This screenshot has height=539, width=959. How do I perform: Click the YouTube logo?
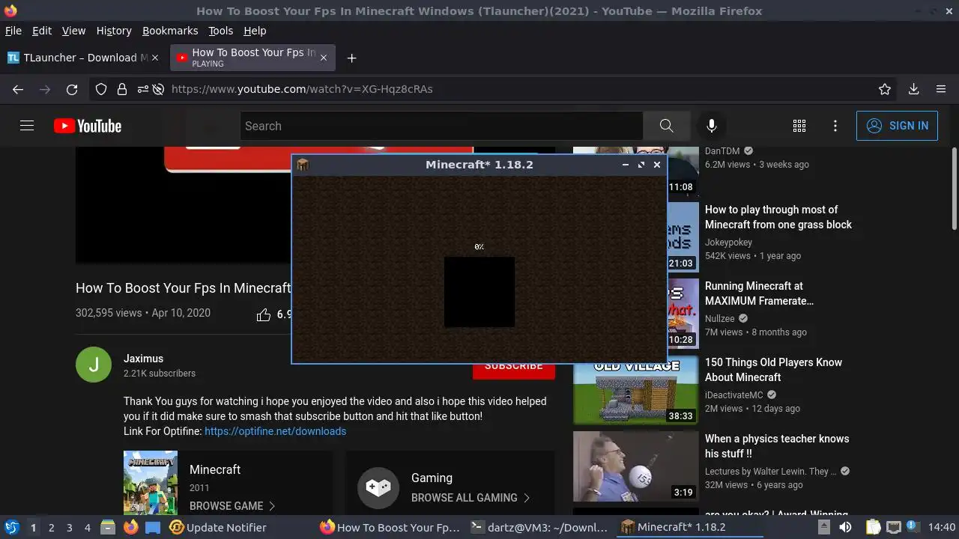point(88,126)
